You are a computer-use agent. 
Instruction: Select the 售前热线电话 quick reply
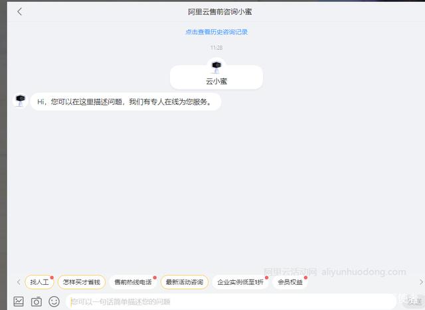tap(133, 282)
